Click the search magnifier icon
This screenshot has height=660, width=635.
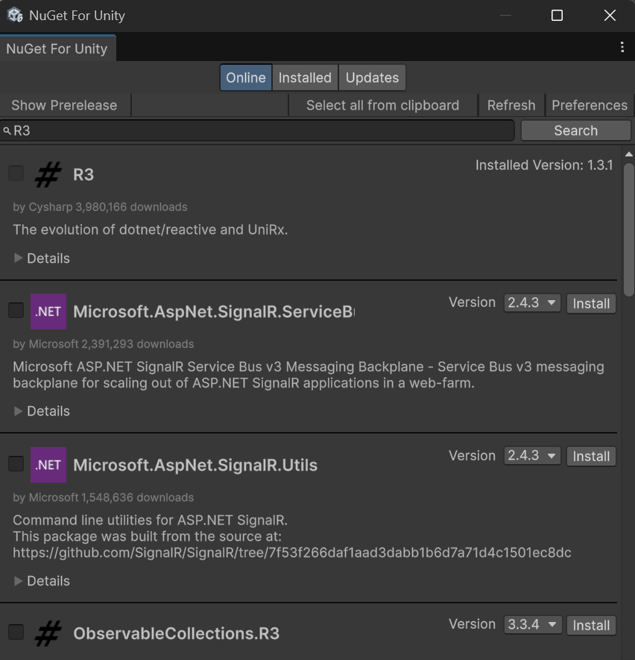click(7, 131)
